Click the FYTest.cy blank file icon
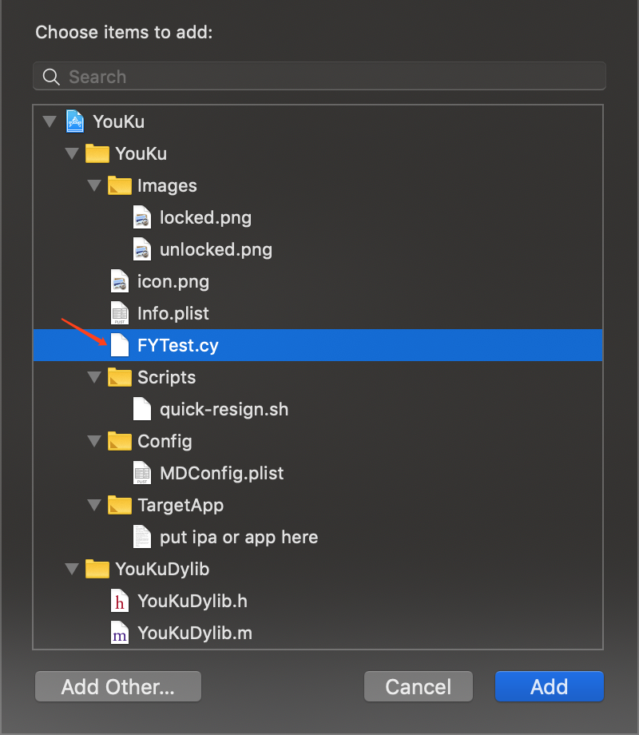 [120, 345]
